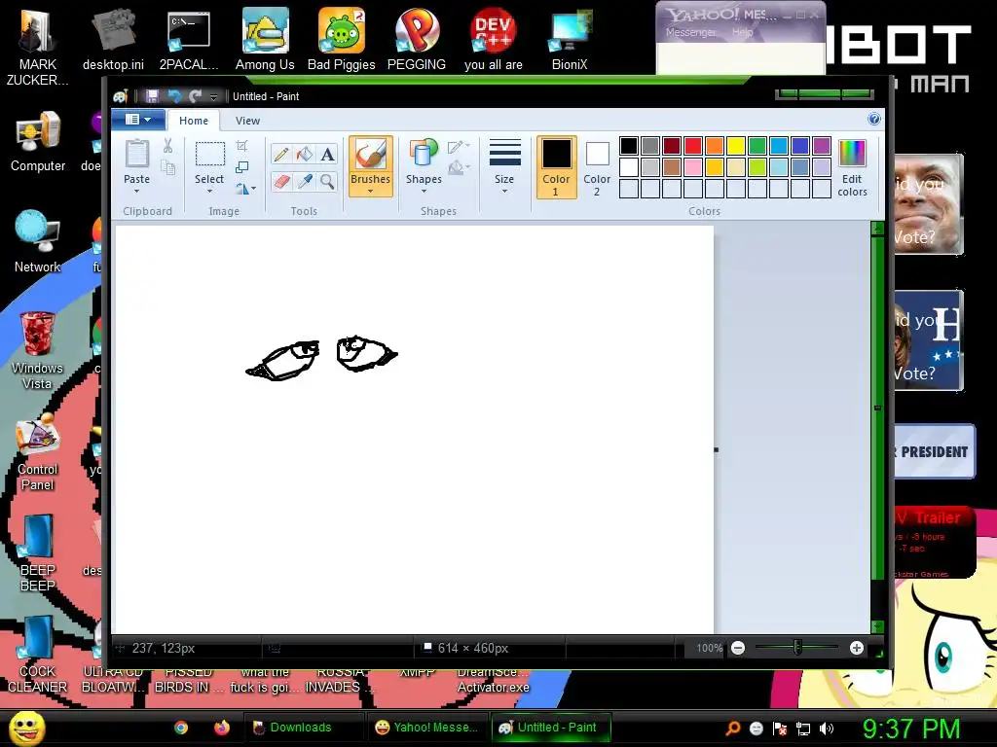Open the Shapes gallery dropdown
997x747 pixels.
[424, 192]
